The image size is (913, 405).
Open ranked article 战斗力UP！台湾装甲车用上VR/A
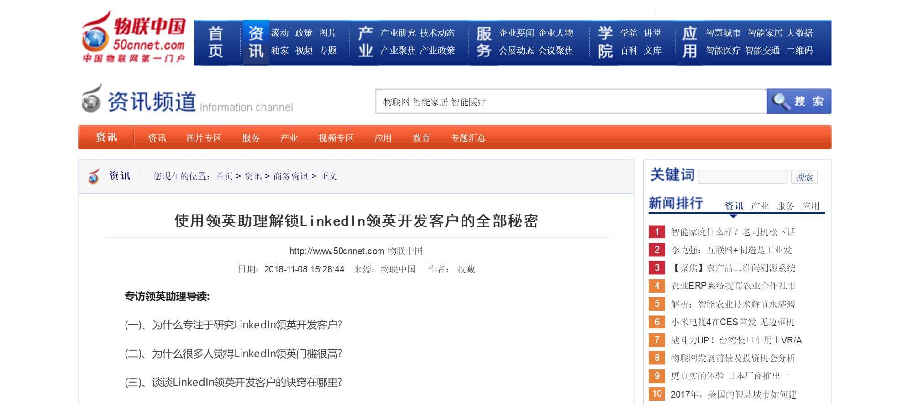[x=736, y=340]
